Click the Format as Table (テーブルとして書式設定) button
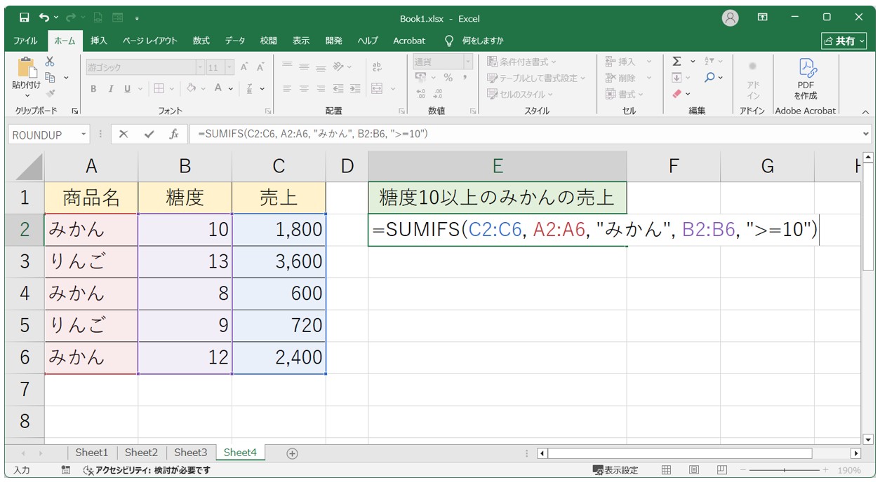Viewport: 880px width, 482px height. pyautogui.click(x=537, y=78)
